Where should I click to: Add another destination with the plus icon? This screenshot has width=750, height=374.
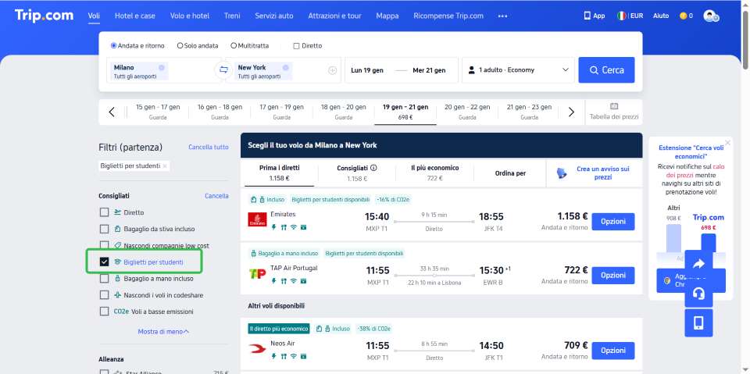pyautogui.click(x=333, y=70)
